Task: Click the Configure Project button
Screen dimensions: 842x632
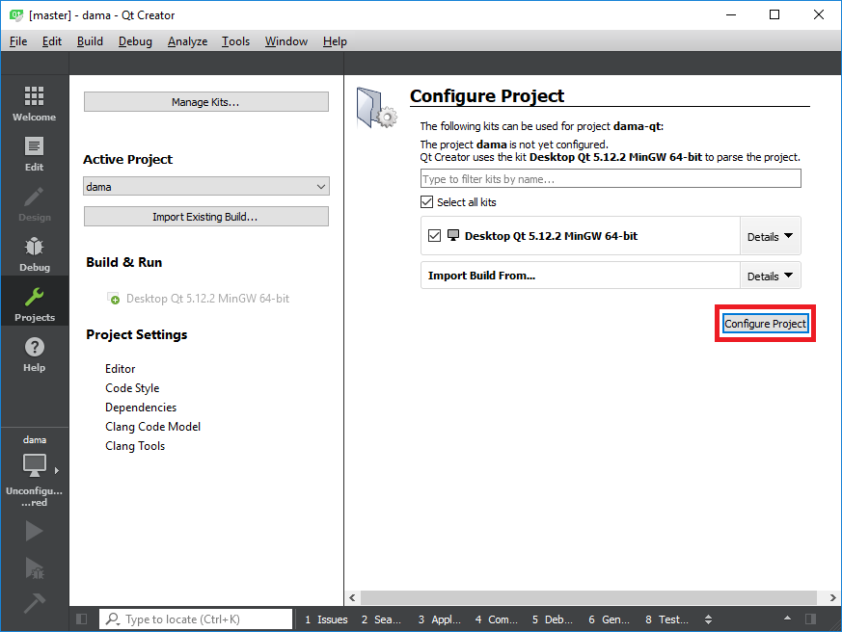Action: [765, 324]
